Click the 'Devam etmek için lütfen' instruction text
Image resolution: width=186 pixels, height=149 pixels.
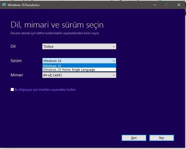click(55, 33)
